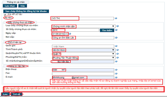Click info icon beside the Tìm kiếm button
Viewport: 167px width, 97px height.
pos(116,30)
